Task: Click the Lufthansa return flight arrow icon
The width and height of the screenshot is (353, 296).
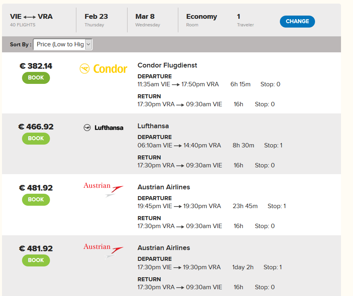Action: coord(180,166)
